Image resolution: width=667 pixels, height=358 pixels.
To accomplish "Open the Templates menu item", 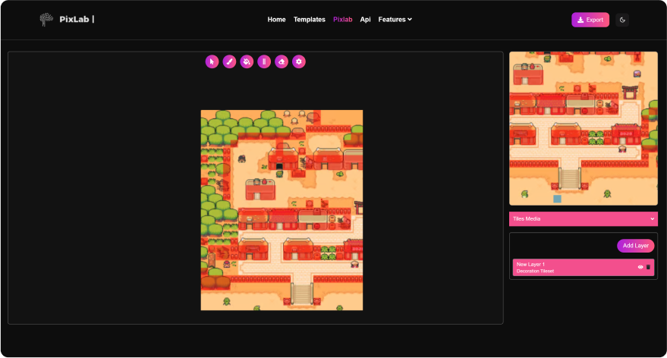I will 309,20.
